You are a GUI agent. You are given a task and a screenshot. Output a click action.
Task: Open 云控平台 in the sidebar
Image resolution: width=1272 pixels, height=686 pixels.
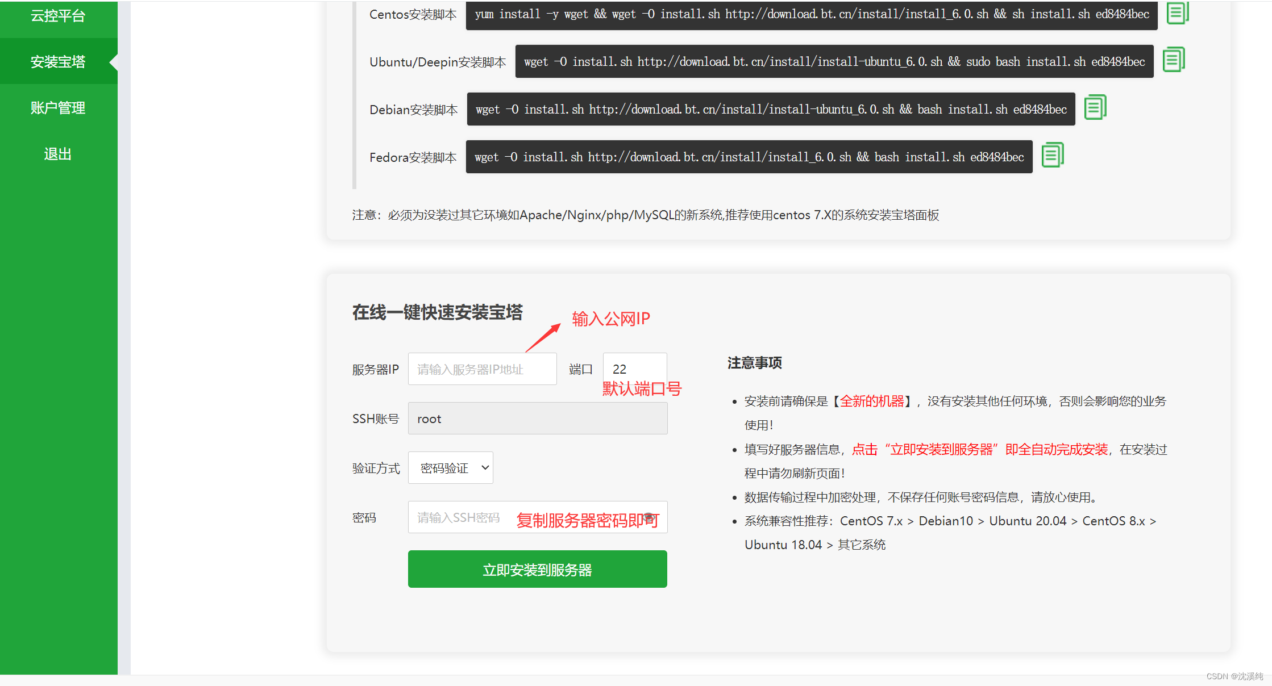58,16
